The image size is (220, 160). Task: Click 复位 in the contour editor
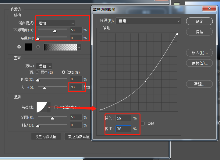(x=199, y=32)
